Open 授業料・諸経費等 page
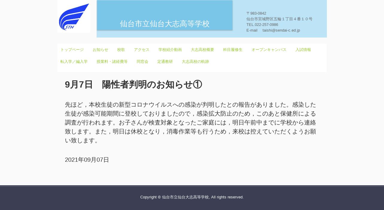 click(112, 62)
